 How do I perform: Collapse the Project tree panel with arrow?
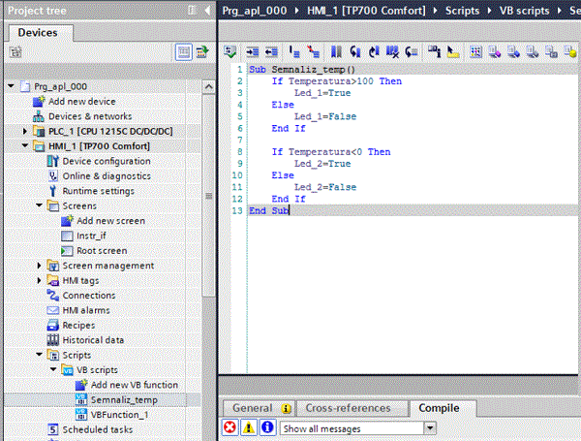(207, 9)
